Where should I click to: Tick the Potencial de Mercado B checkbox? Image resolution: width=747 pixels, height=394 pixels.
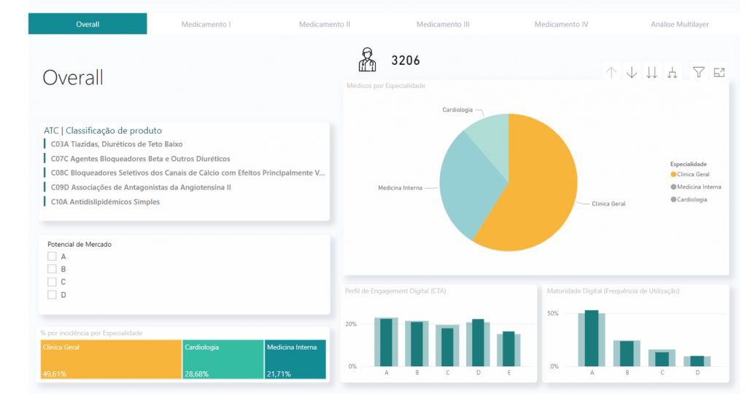52,269
